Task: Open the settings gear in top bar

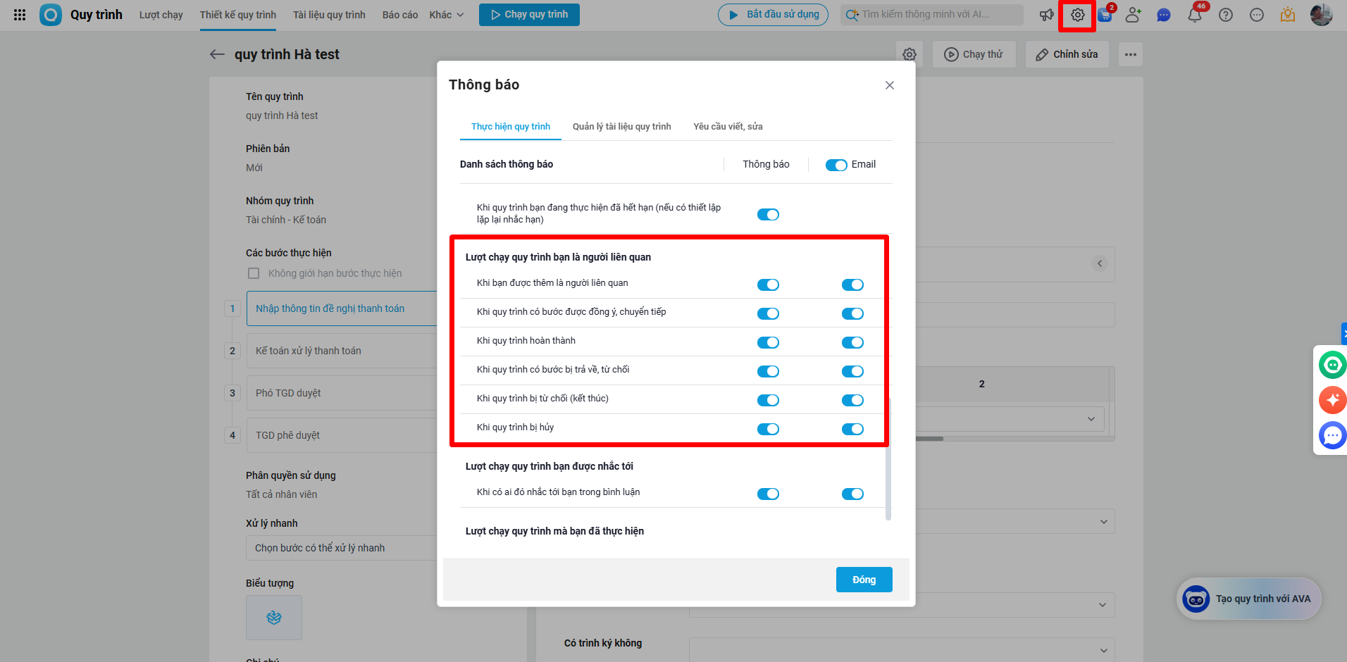Action: click(x=1077, y=15)
